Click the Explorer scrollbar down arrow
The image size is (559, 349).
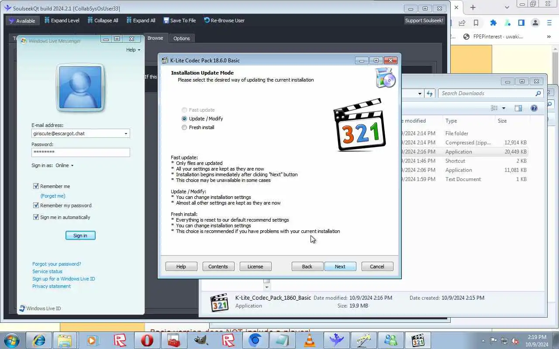click(267, 287)
